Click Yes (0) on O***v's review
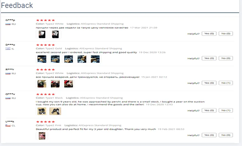The image size is (242, 146). pos(209,110)
